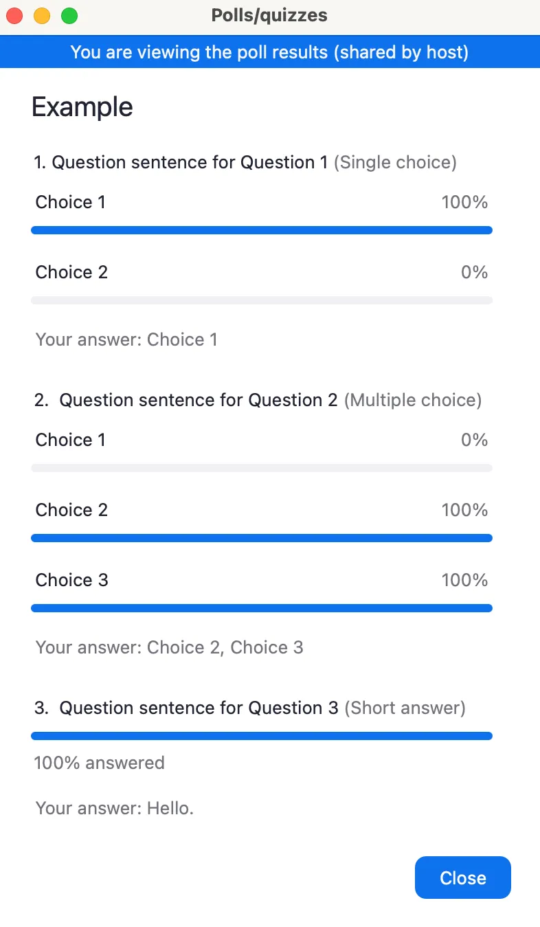
Task: Select your answer text under Question 1
Action: (126, 339)
